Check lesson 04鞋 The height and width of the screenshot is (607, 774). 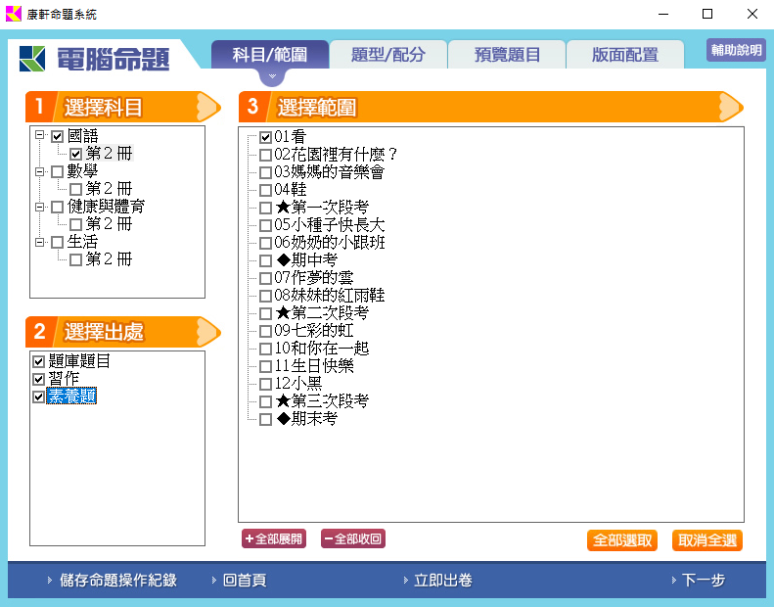[x=265, y=190]
